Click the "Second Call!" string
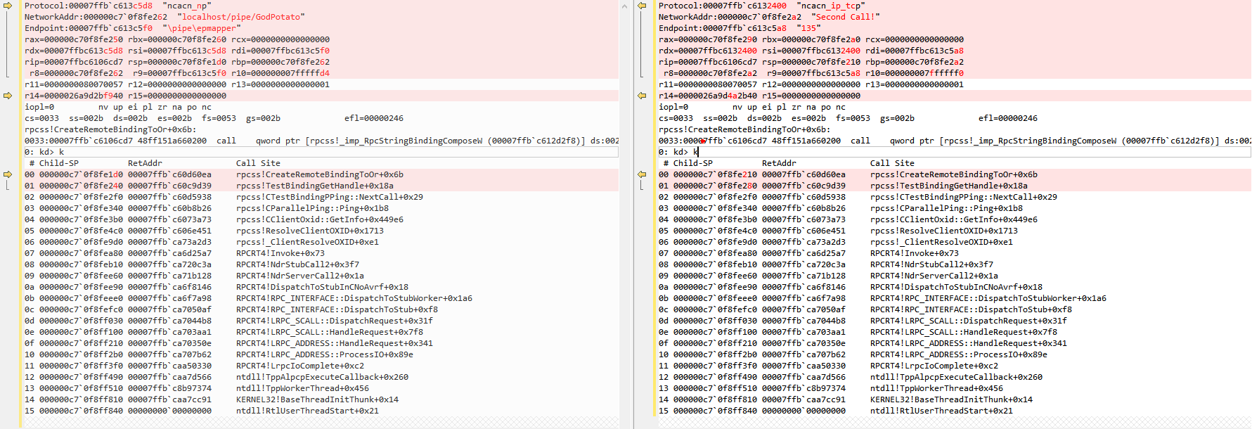Screen dimensions: 1252x429 847,17
